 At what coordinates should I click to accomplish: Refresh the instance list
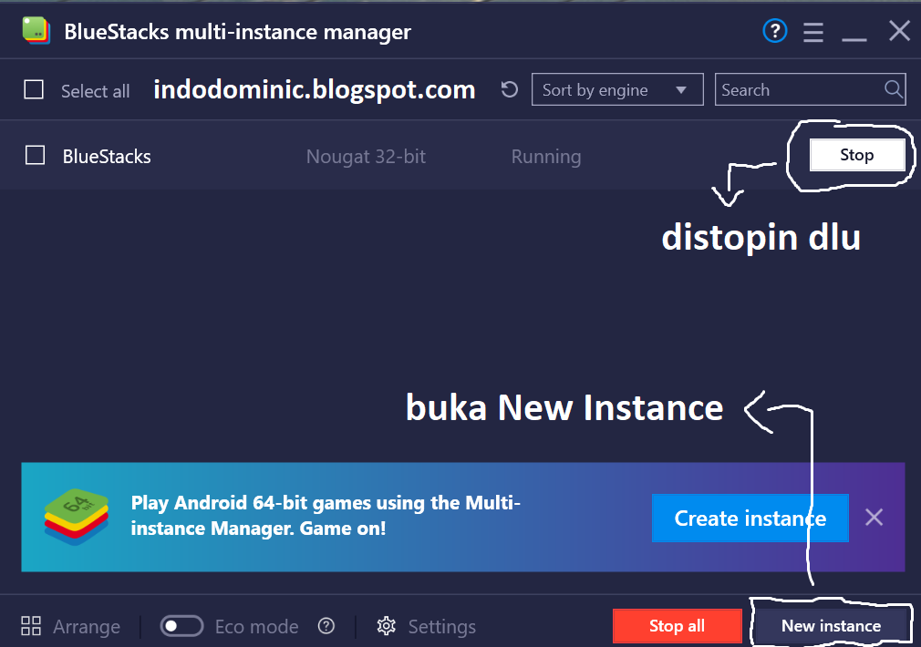(509, 89)
